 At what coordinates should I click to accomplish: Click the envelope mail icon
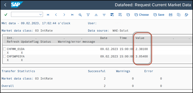pos(170,15)
